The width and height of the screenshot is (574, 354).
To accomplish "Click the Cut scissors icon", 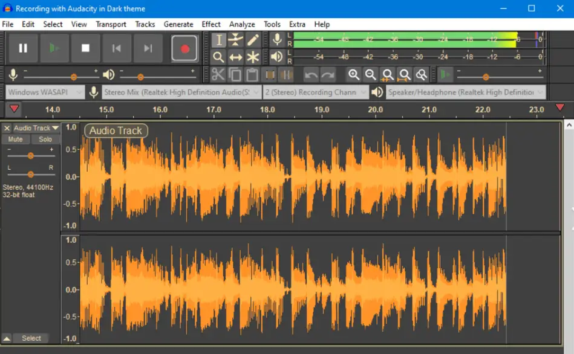I will click(218, 74).
